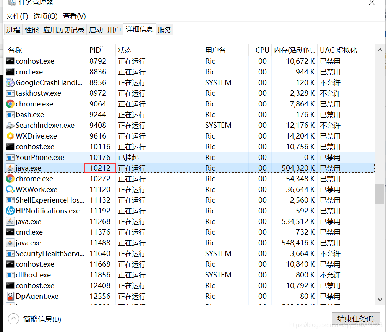Click the chrome.exe icon for PID 10272

coord(10,179)
